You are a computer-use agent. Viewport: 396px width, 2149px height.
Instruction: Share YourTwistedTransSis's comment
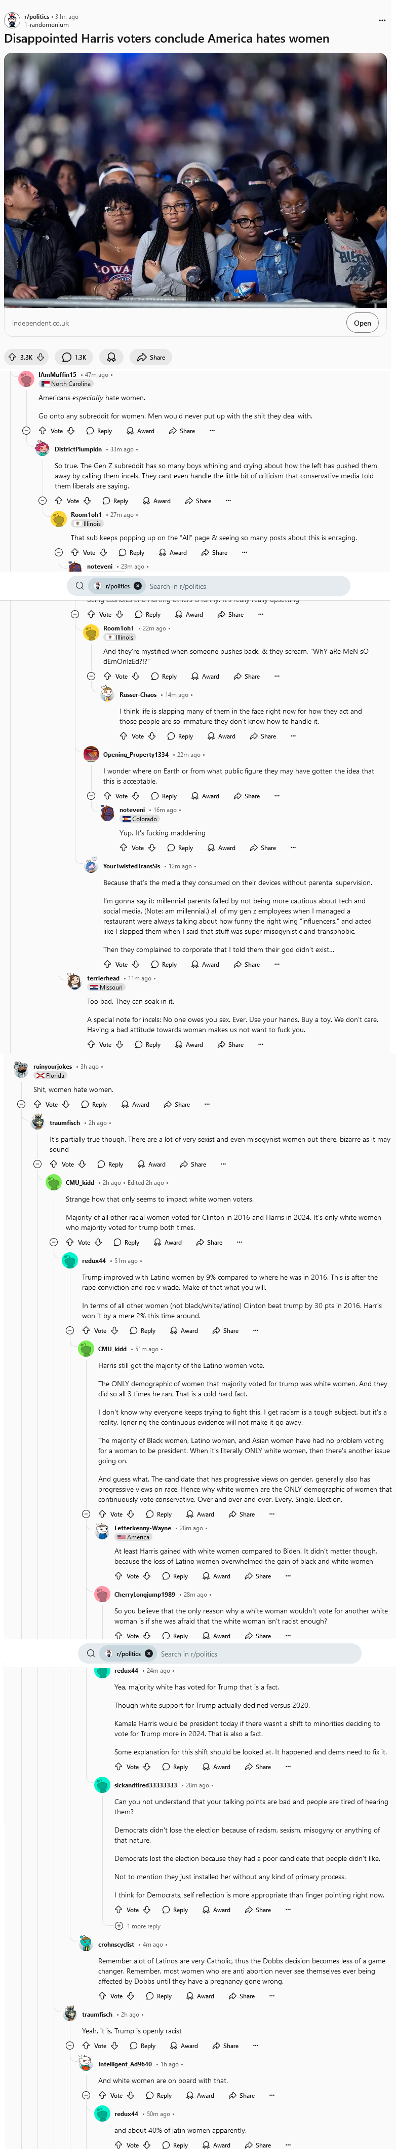coord(247,964)
